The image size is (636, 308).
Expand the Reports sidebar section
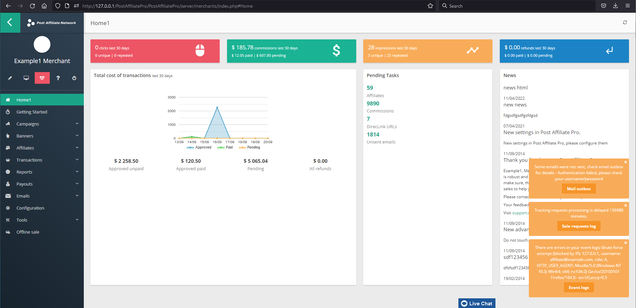(24, 172)
